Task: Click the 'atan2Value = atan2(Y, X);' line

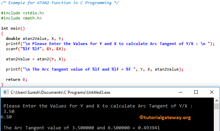Action: point(36,59)
